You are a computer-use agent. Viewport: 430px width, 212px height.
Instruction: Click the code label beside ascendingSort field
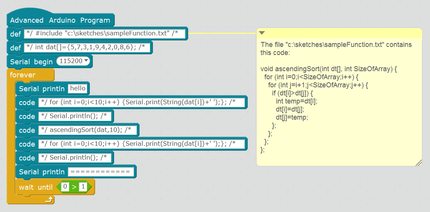pos(27,130)
